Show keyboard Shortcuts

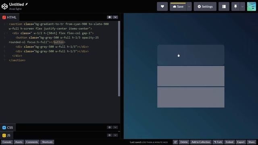coord(47,142)
